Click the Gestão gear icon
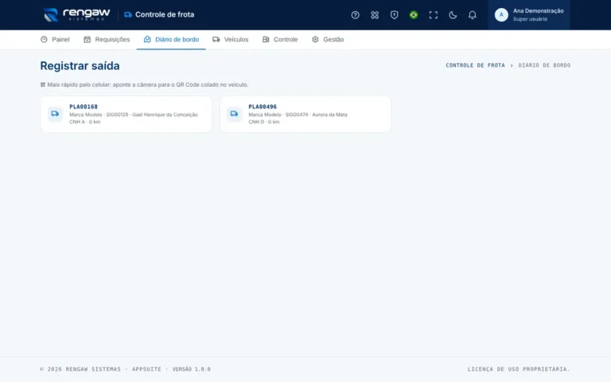The height and width of the screenshot is (382, 611). pos(315,39)
